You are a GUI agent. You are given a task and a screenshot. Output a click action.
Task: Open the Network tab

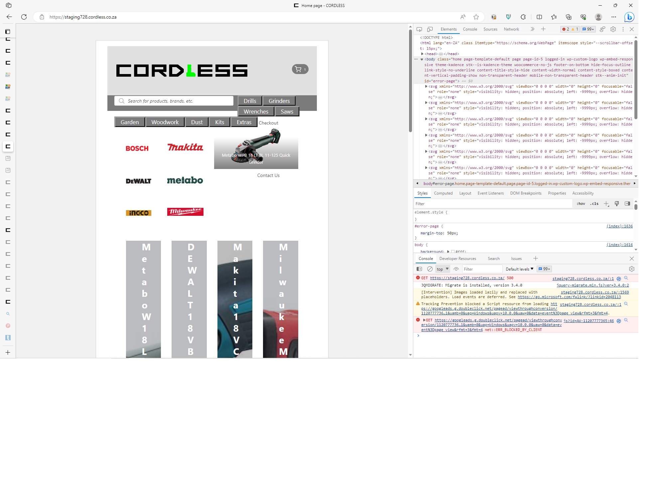[511, 29]
